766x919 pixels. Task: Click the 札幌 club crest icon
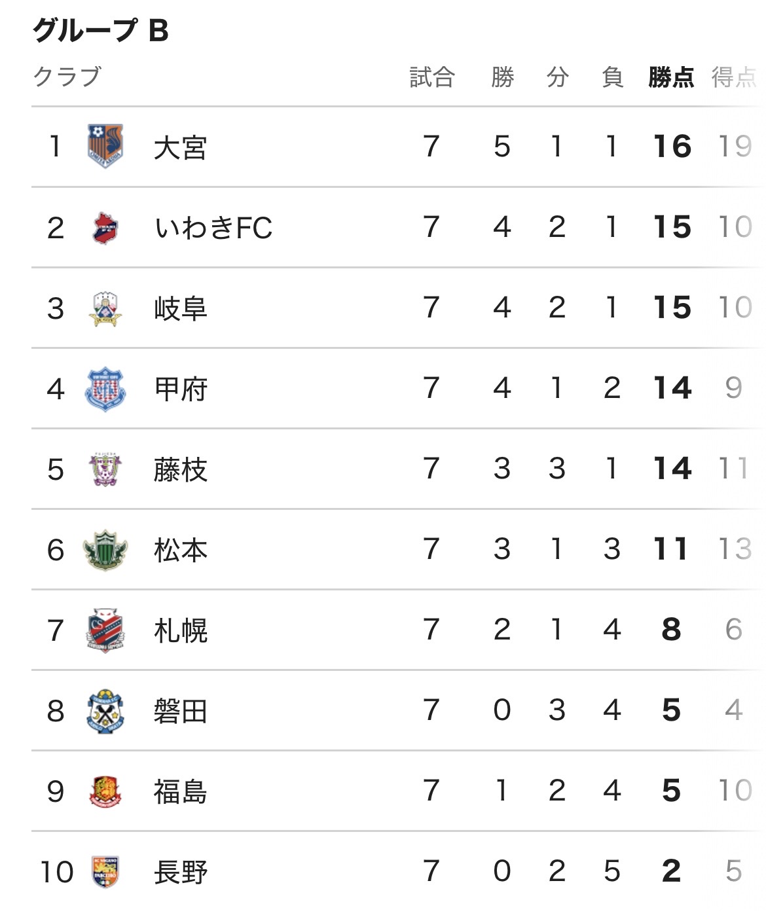[105, 630]
